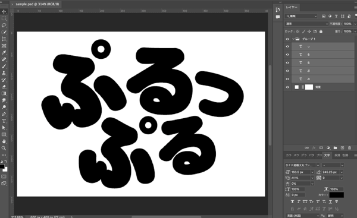Delete layer with trash icon
Screen dimensions: 357x218
pyautogui.click(x=349, y=148)
